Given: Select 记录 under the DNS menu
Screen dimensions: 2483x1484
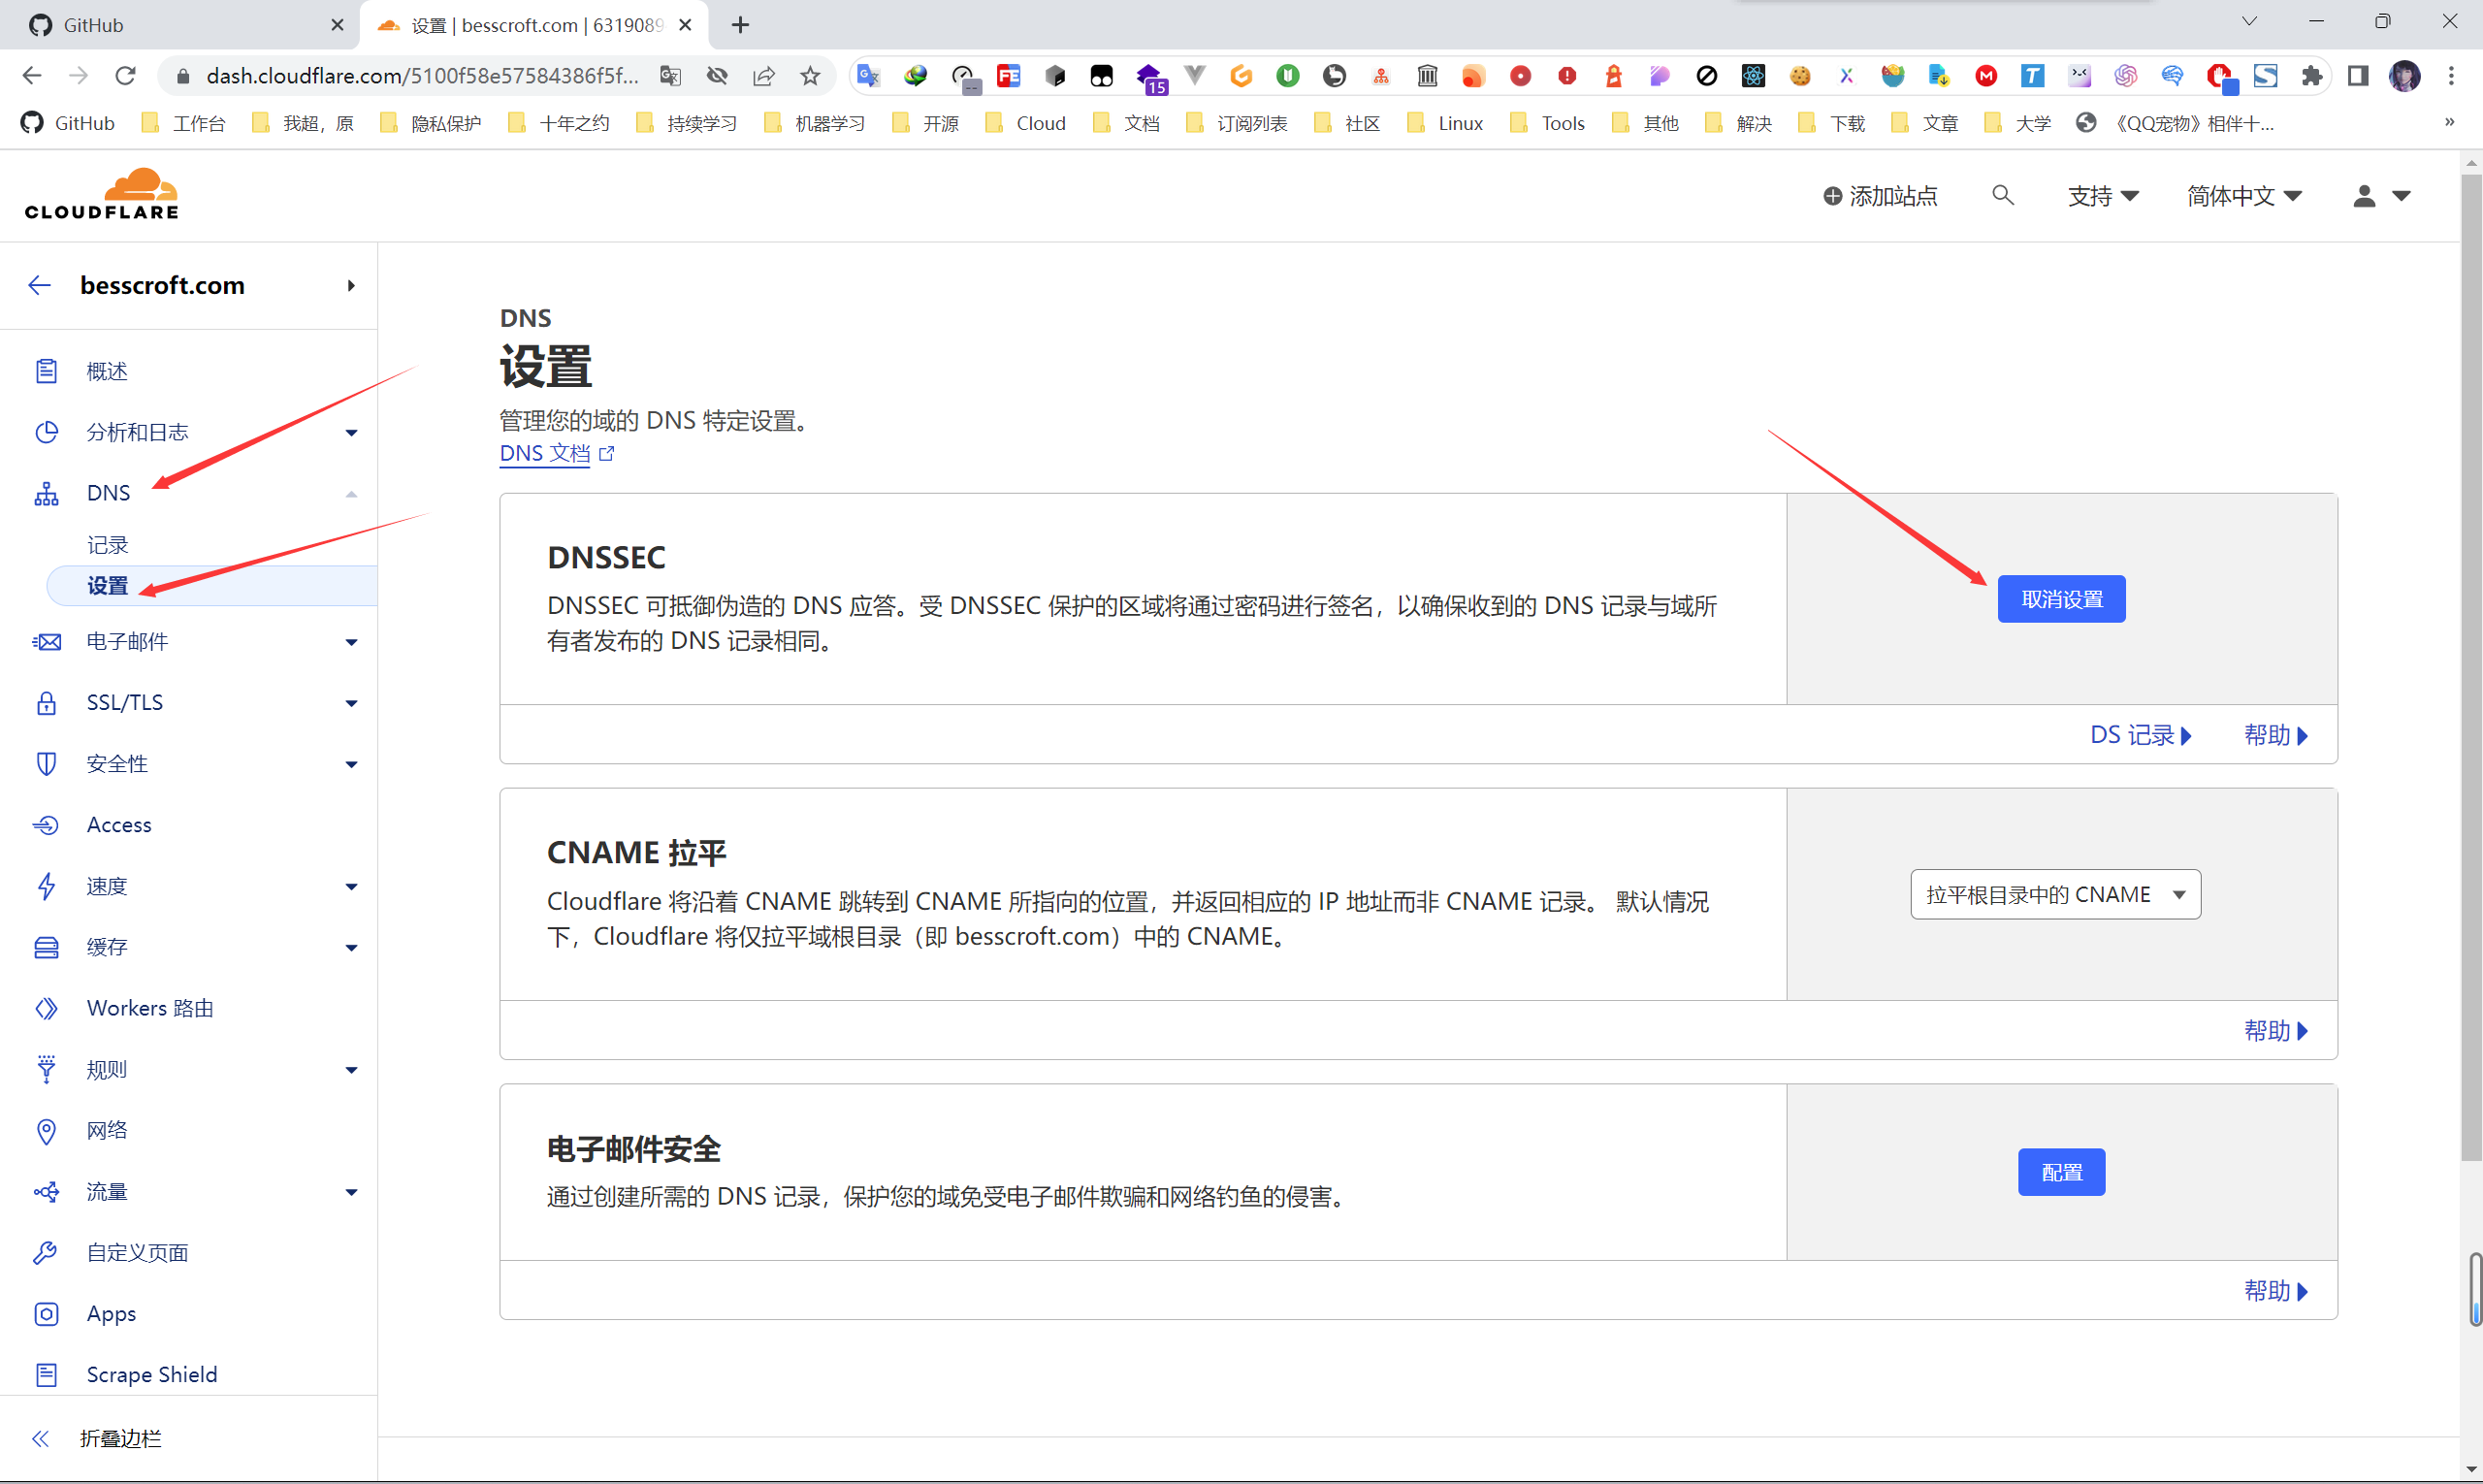Looking at the screenshot, I should 107,545.
